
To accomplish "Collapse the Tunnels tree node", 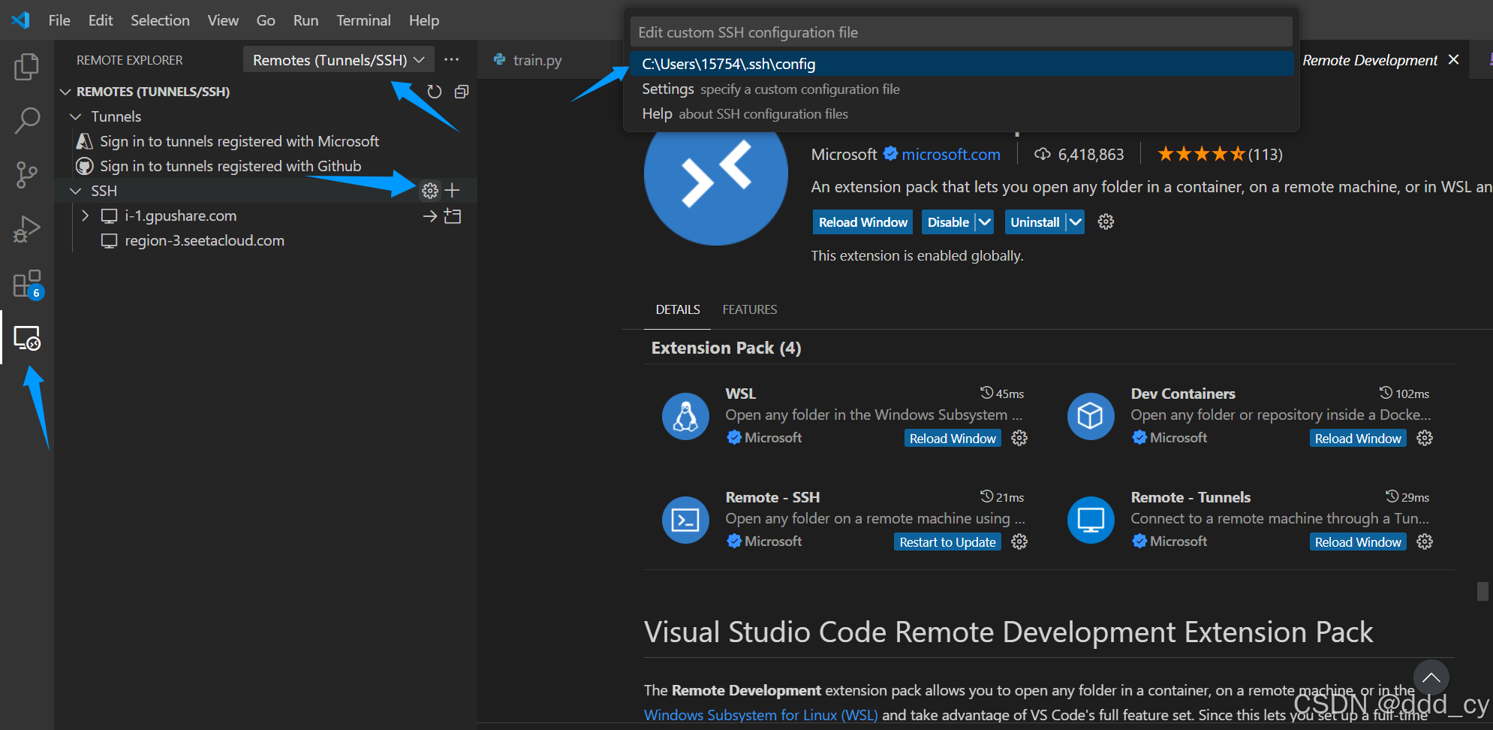I will 76,116.
